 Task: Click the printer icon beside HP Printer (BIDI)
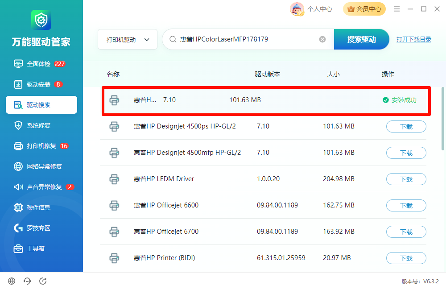tap(114, 258)
